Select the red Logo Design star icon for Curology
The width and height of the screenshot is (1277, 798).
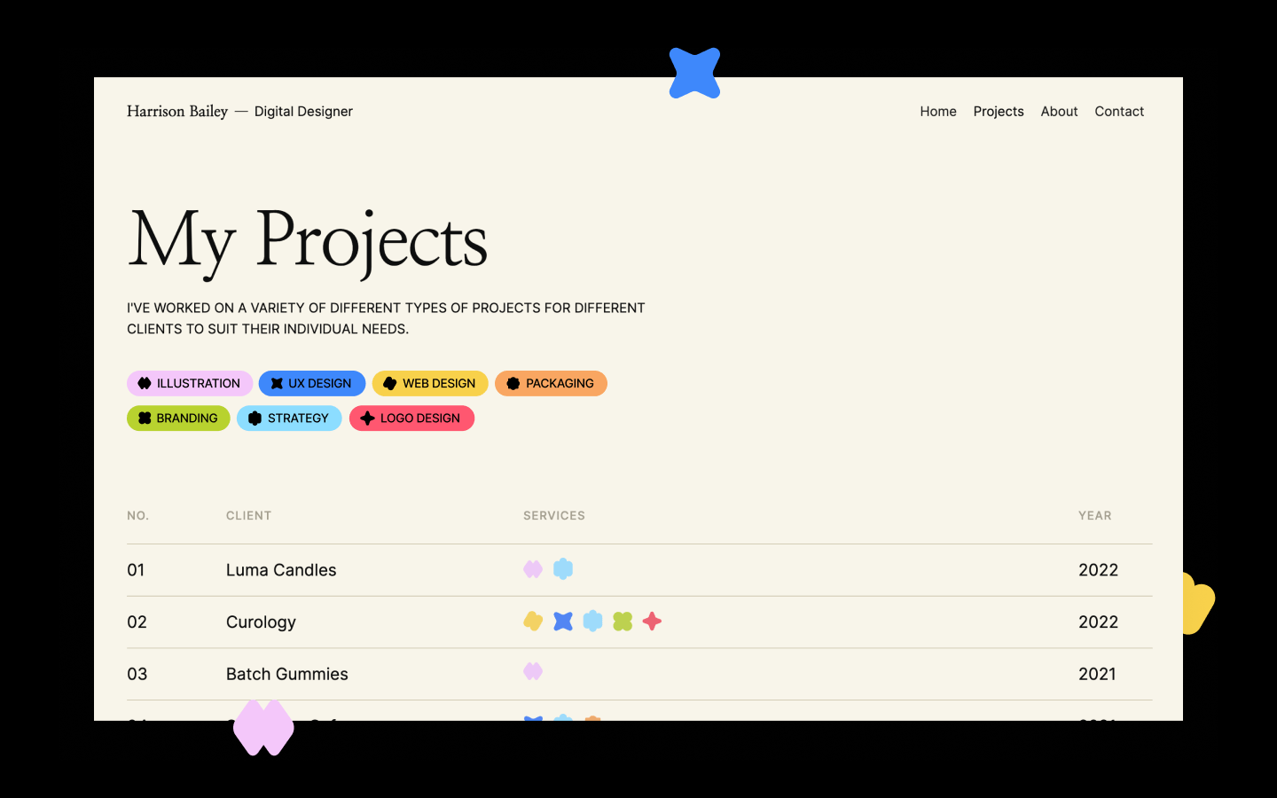[x=652, y=622]
